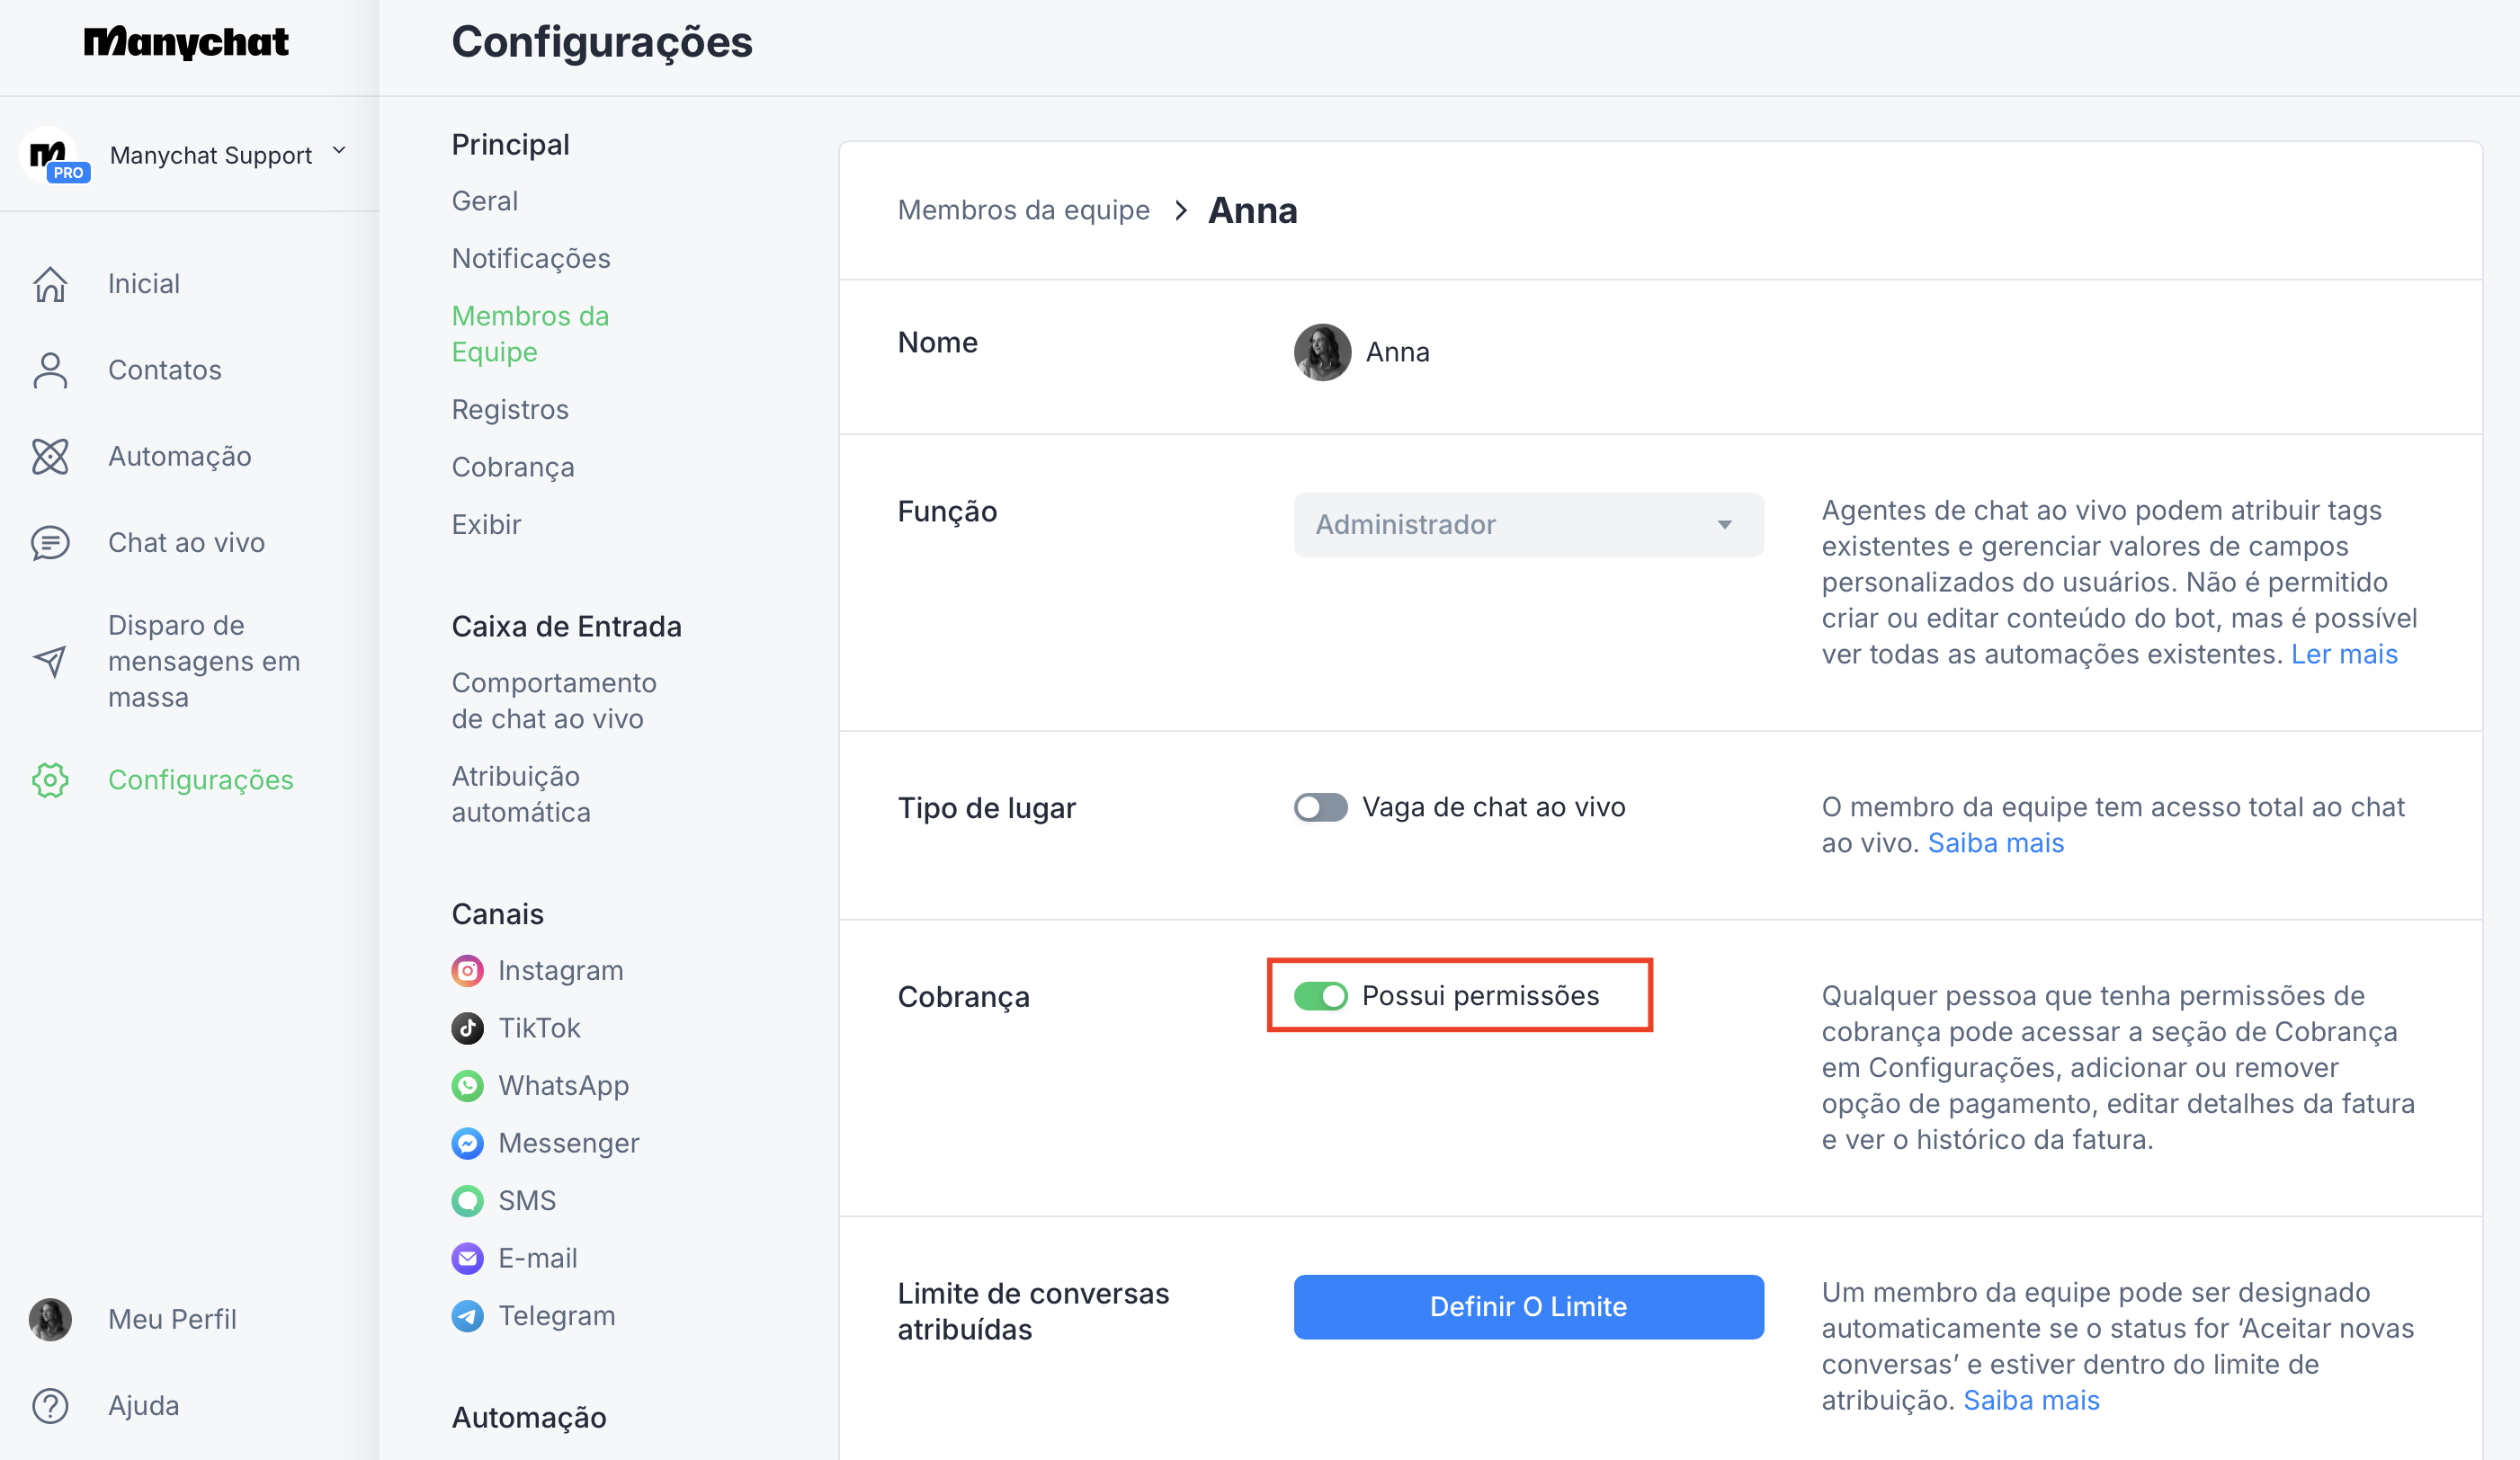Open the Notificações settings section

click(x=531, y=259)
